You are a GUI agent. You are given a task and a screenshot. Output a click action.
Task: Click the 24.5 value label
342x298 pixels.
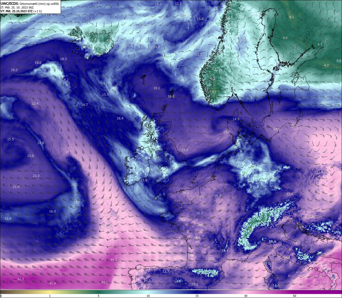277,129
